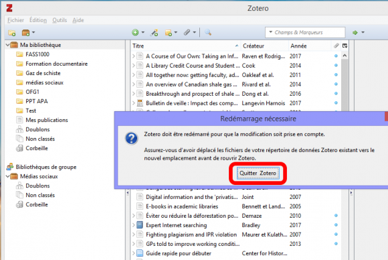Select the médias sociaux collection

(45, 82)
